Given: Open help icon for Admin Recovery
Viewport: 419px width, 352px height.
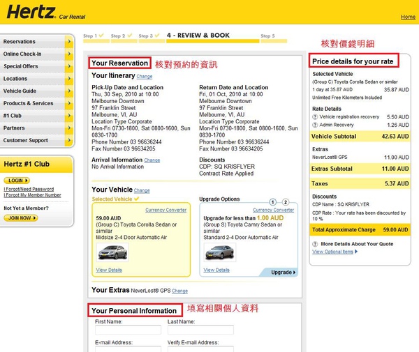Looking at the screenshot, I should 315,125.
